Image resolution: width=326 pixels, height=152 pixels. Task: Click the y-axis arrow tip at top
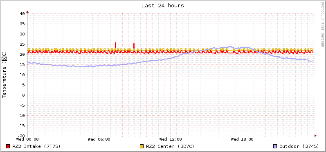(27, 11)
